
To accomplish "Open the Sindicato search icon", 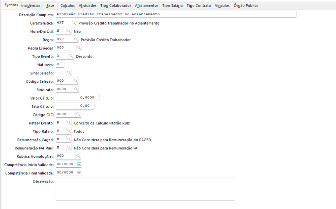I will tap(76, 90).
